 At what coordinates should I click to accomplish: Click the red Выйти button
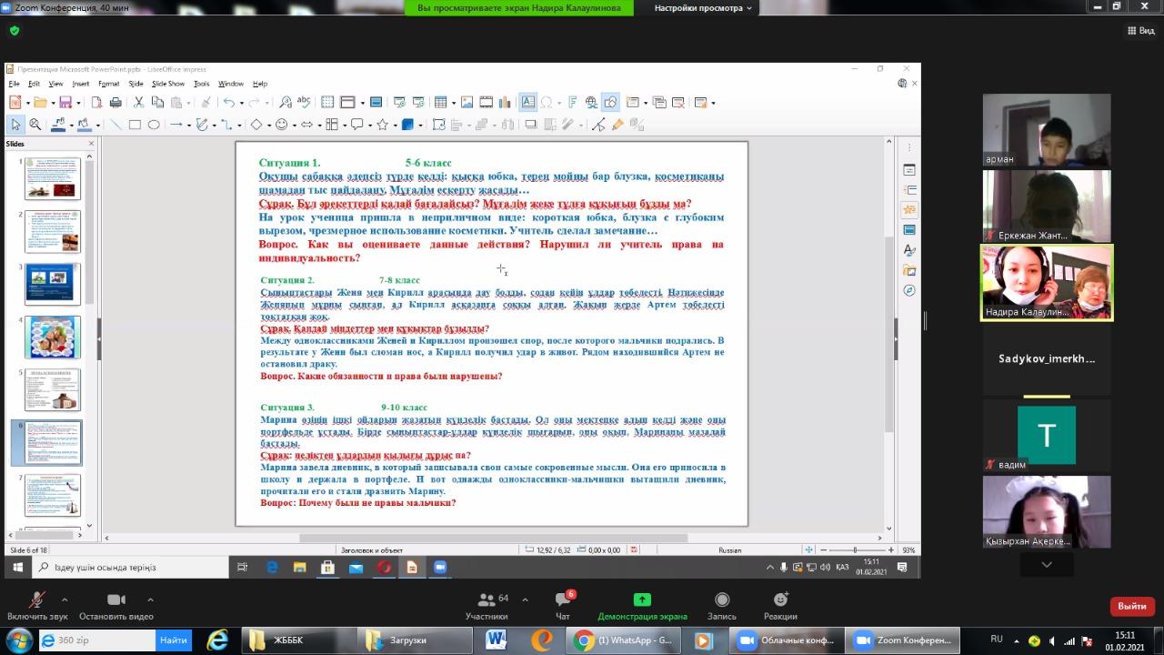(1131, 606)
